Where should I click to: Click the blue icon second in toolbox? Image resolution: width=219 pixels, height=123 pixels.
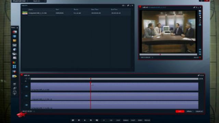pos(14,37)
